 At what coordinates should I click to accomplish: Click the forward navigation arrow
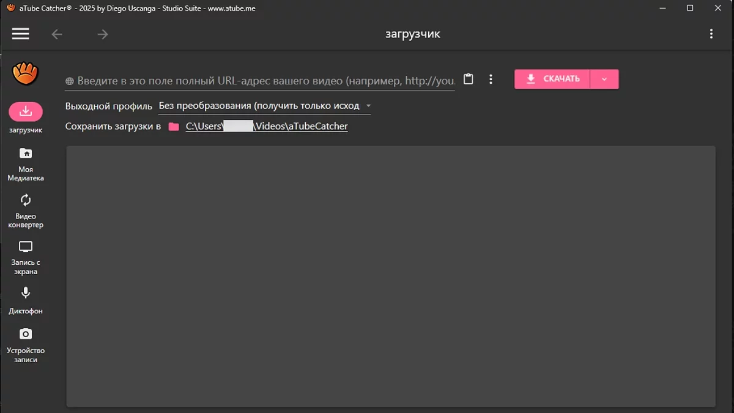point(103,34)
